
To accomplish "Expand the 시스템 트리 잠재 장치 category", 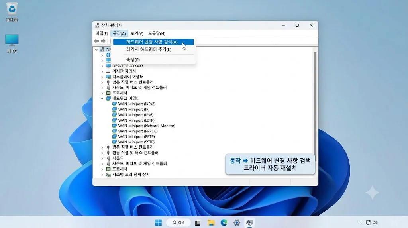I will pyautogui.click(x=102, y=175).
